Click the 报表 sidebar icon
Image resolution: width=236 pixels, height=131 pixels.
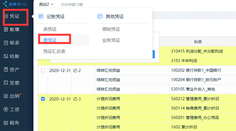tap(6, 43)
